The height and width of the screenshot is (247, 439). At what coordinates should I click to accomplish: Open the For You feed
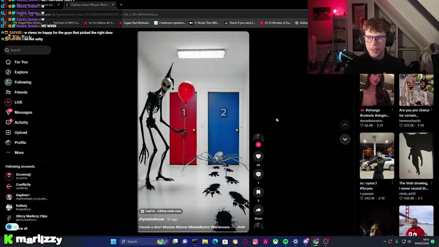(21, 62)
